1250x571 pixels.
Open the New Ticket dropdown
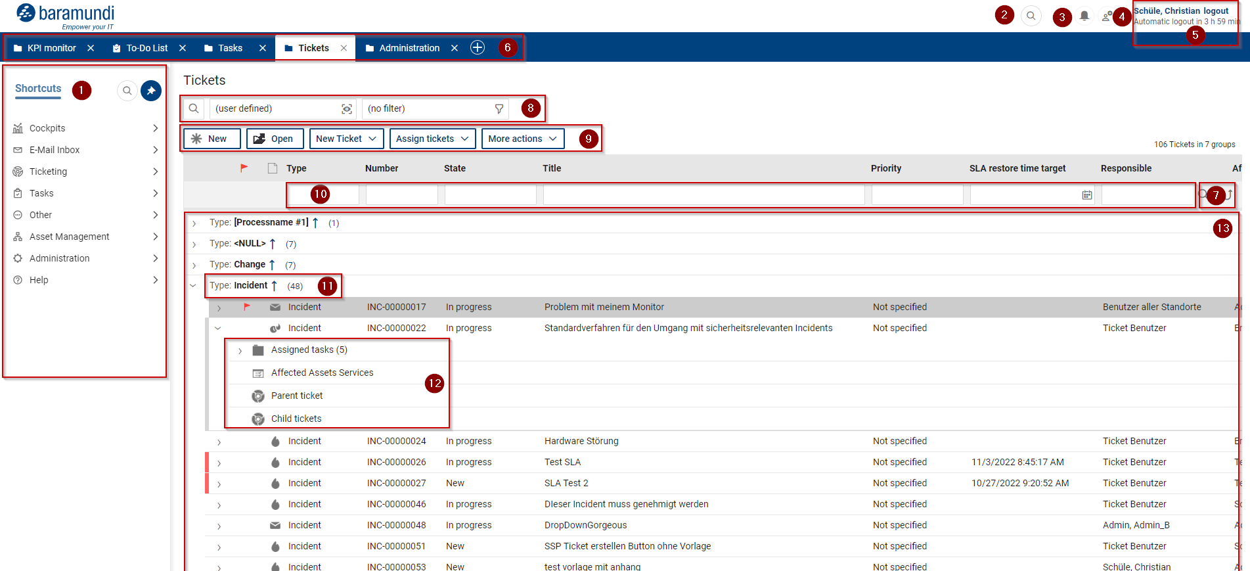coord(346,139)
